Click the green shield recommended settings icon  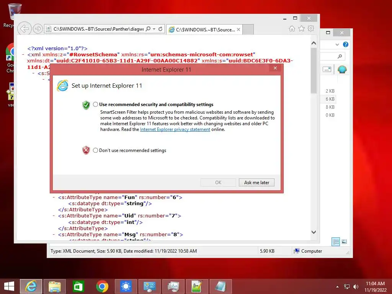86,105
